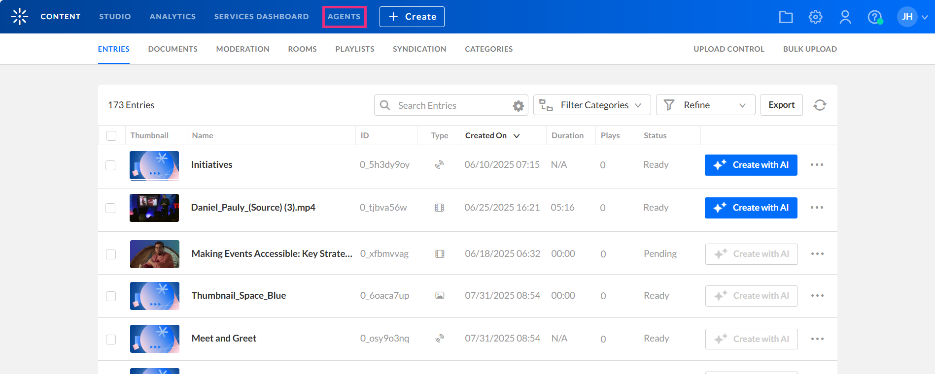Switch to the Rooms tab

click(302, 49)
